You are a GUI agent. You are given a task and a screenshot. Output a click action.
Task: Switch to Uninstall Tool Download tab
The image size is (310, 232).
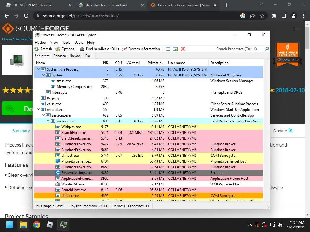click(x=111, y=5)
